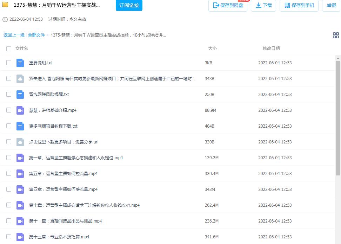
Task: Select checkbox for 第四章：运营型主播如何感流量.mp4
Action: point(9,190)
